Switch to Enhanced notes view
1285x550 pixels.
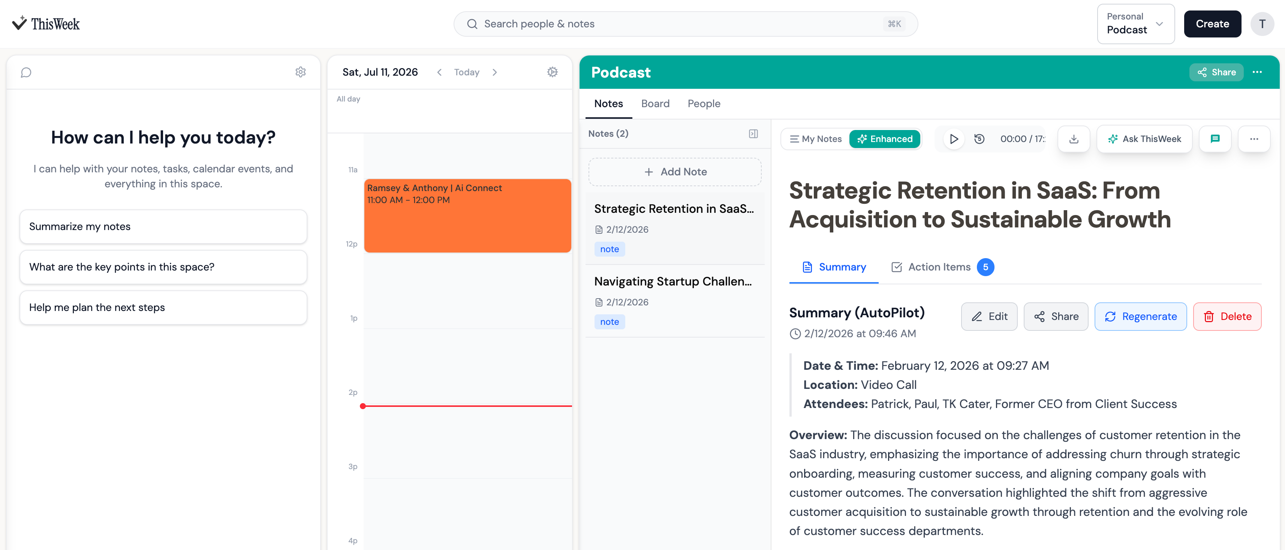coord(884,139)
